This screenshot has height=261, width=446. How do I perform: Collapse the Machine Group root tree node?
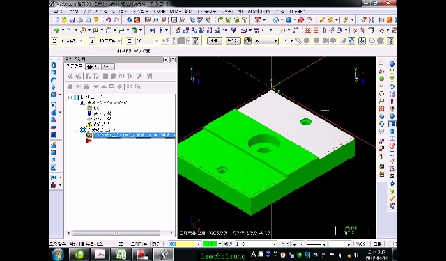(70, 97)
